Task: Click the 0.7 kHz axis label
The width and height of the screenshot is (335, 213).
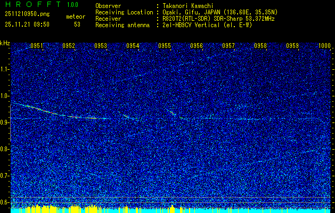Action: pyautogui.click(x=5, y=176)
